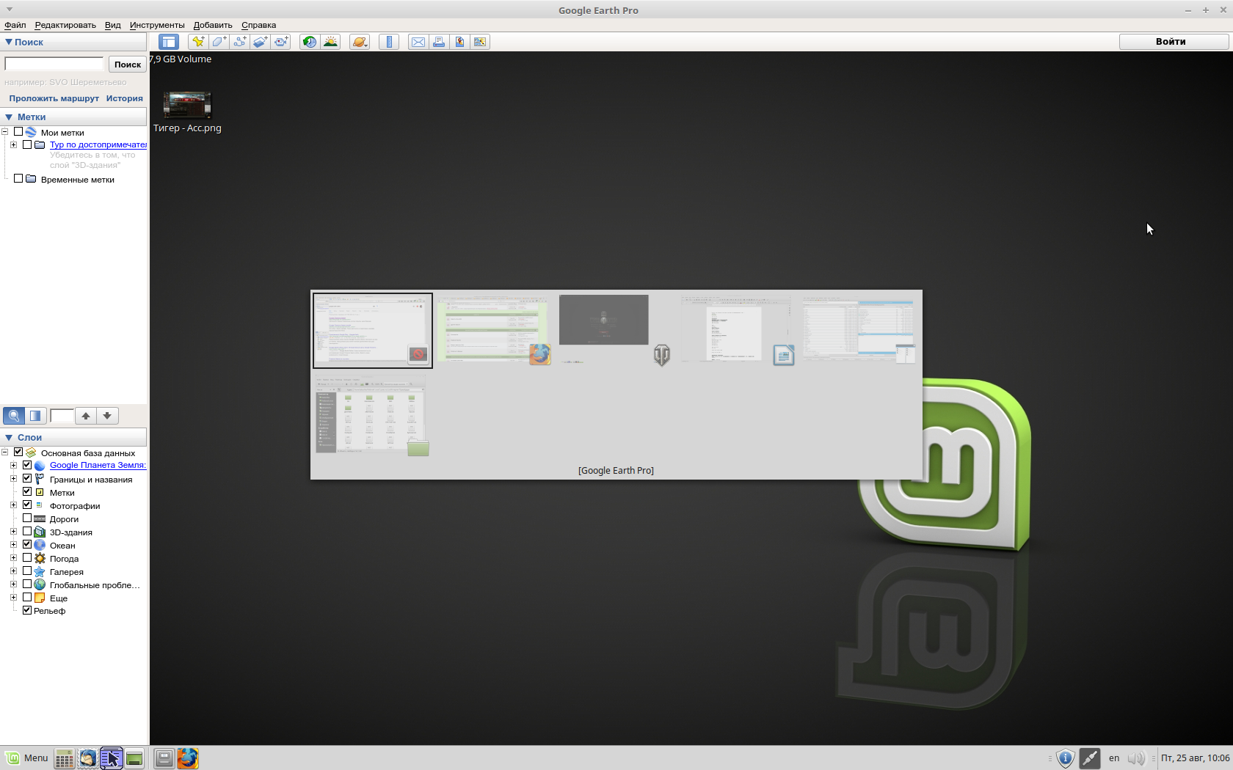Click the История link
The height and width of the screenshot is (770, 1233).
click(x=124, y=98)
